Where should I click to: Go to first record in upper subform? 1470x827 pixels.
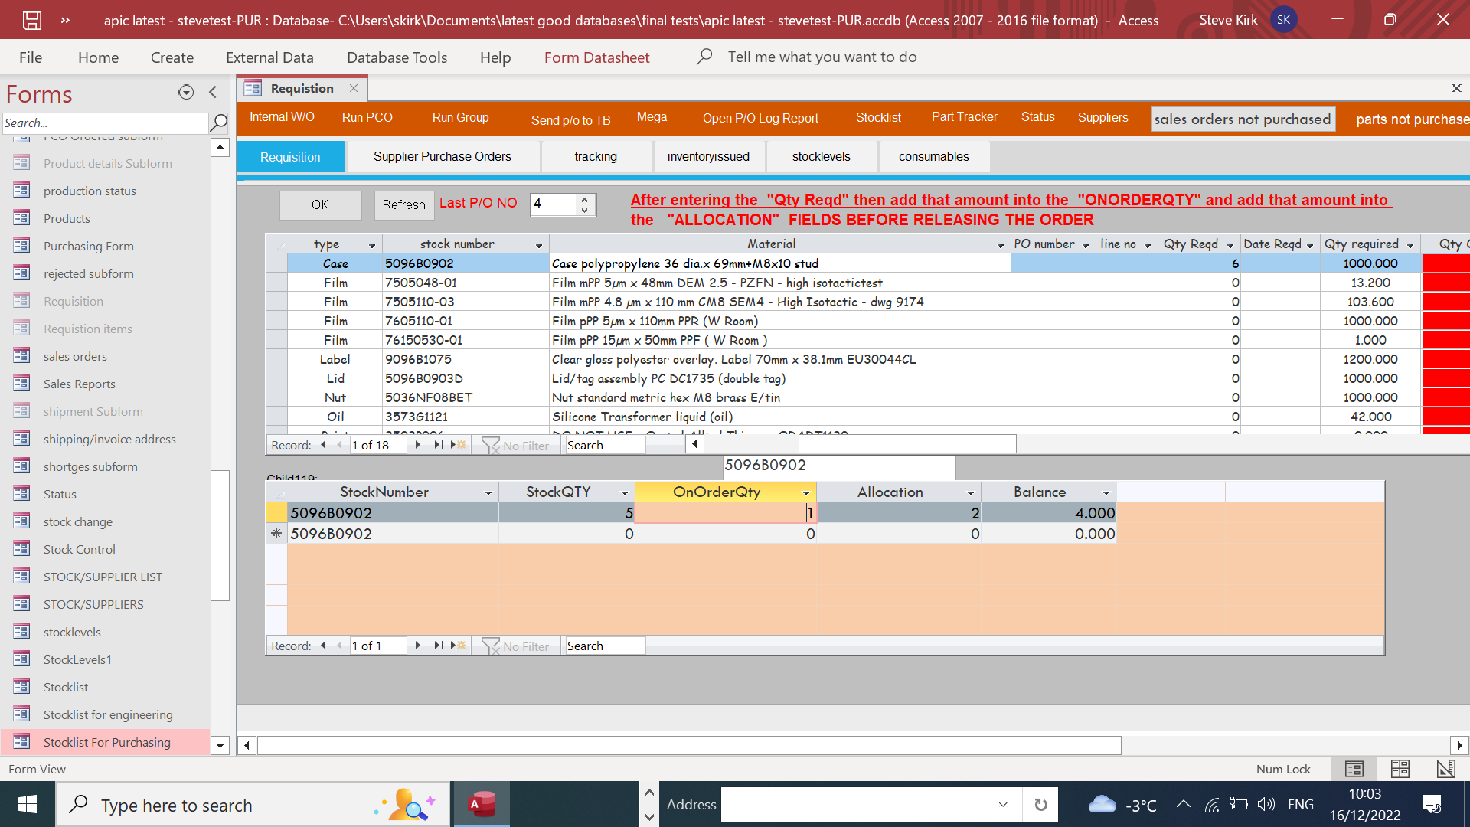tap(322, 445)
